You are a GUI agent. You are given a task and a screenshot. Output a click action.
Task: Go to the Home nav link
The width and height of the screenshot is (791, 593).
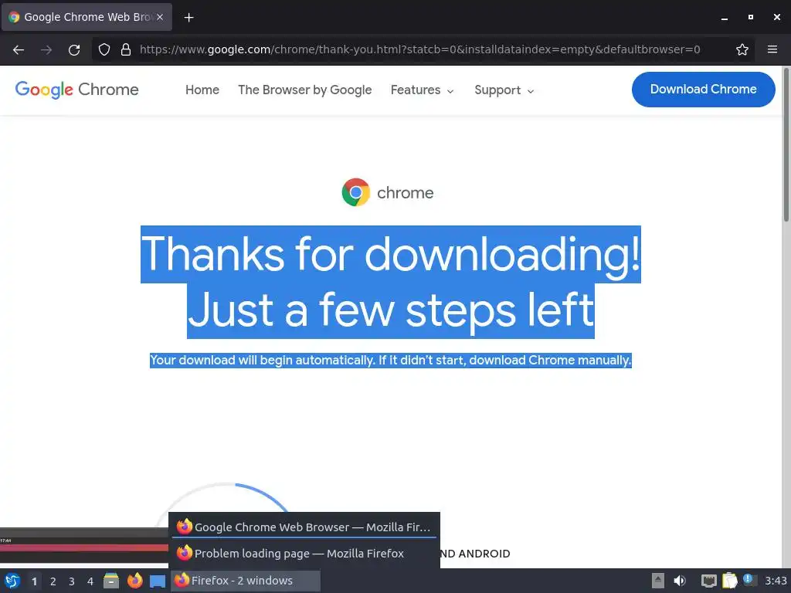[x=202, y=90]
